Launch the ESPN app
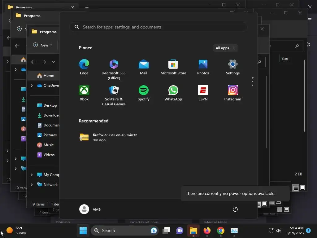Viewport: 317px width, 238px height. pos(203,93)
